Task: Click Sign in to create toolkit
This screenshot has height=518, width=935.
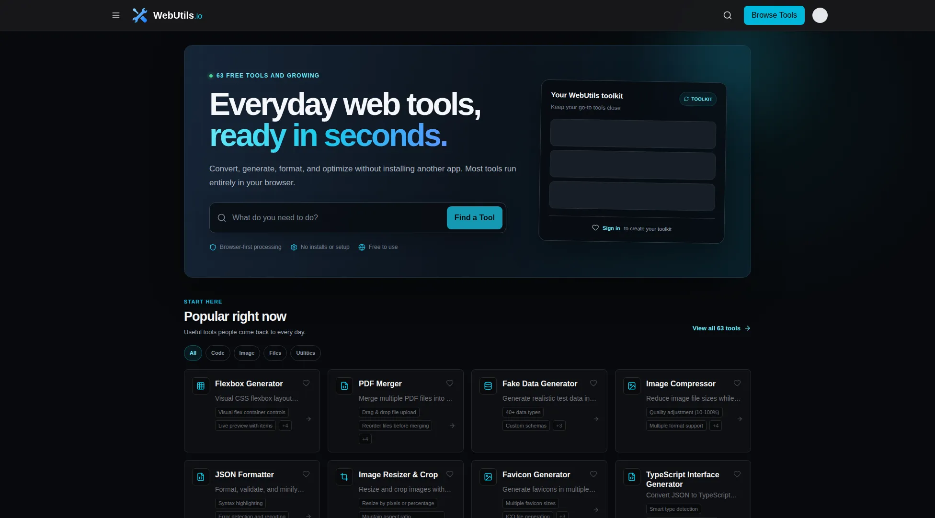Action: [x=611, y=228]
